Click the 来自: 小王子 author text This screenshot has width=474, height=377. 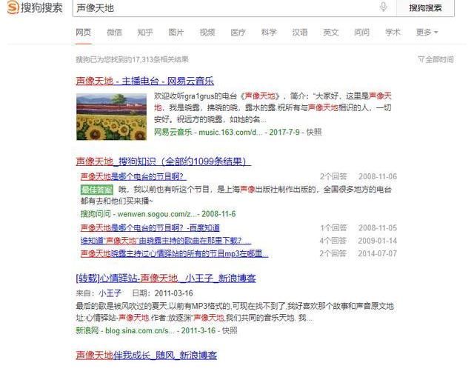99,293
